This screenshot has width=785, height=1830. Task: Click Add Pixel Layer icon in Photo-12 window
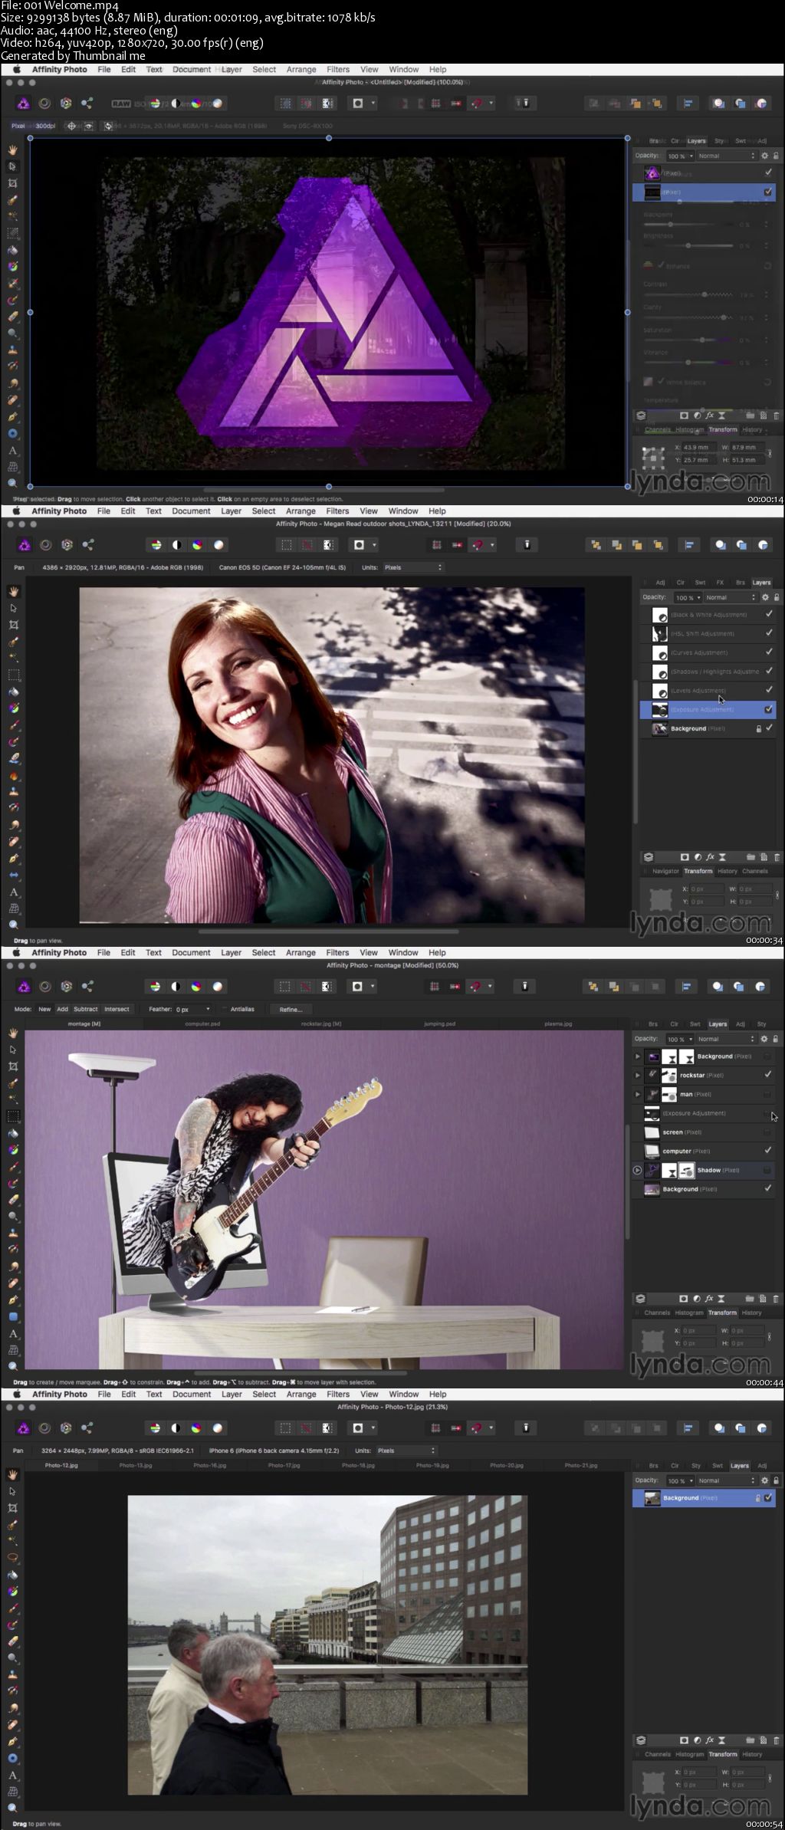(764, 1740)
